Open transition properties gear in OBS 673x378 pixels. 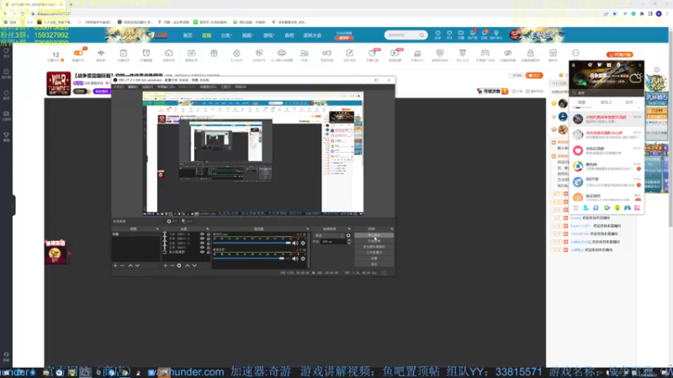click(348, 235)
